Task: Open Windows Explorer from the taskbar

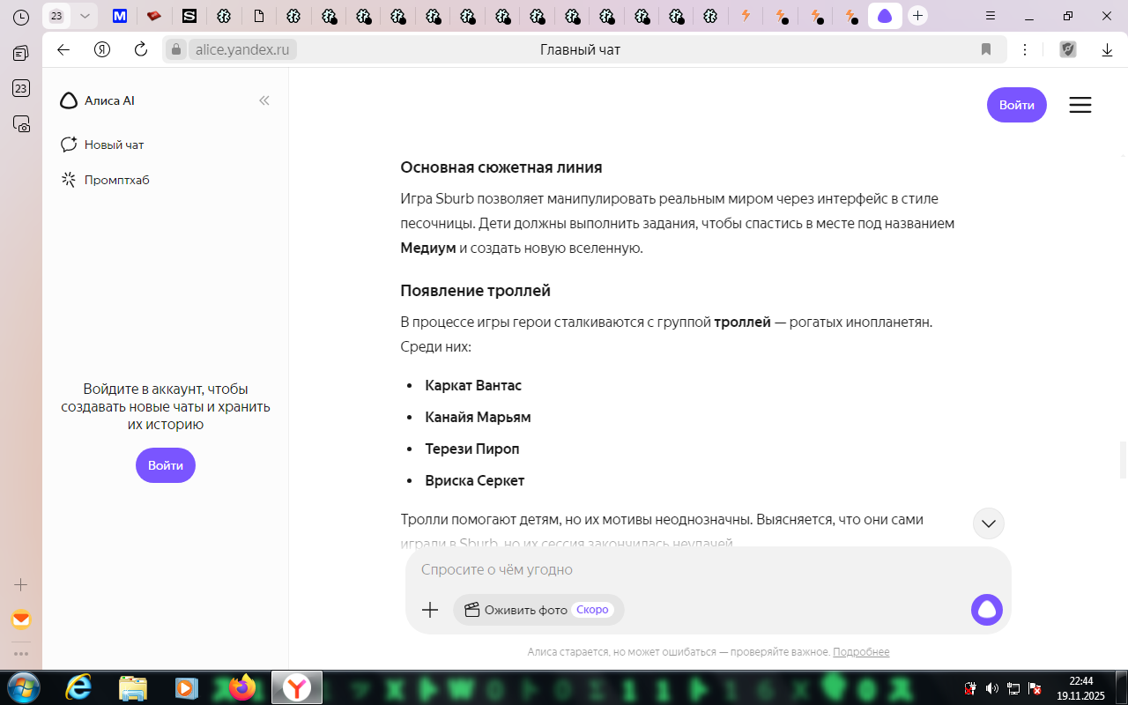Action: [x=133, y=687]
